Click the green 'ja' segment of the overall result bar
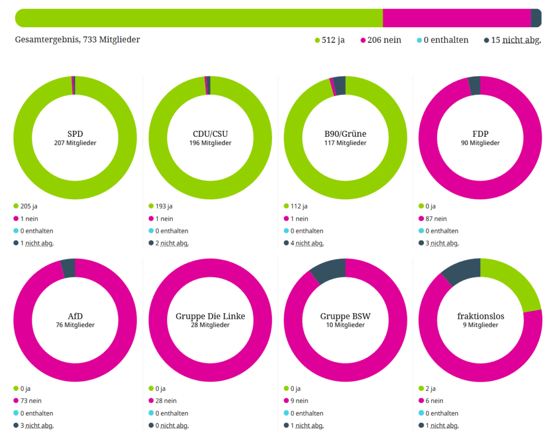The image size is (547, 442). coord(199,18)
